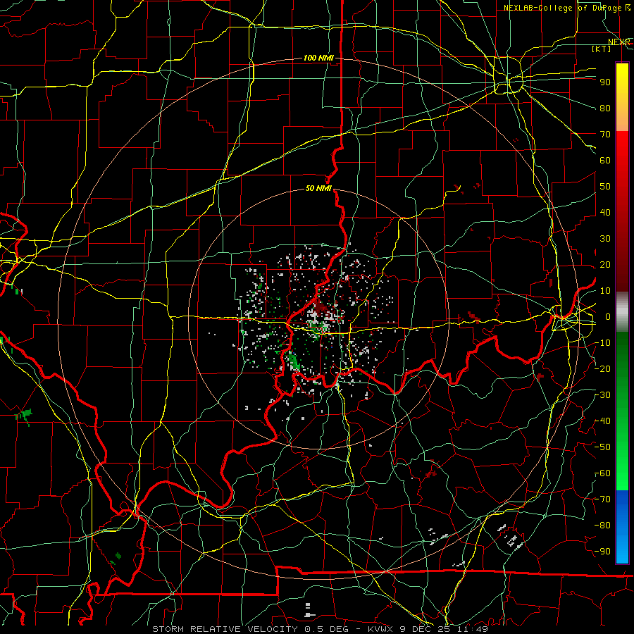The height and width of the screenshot is (634, 634).
Task: Click the -10 value on the velocity scale
Action: (603, 343)
